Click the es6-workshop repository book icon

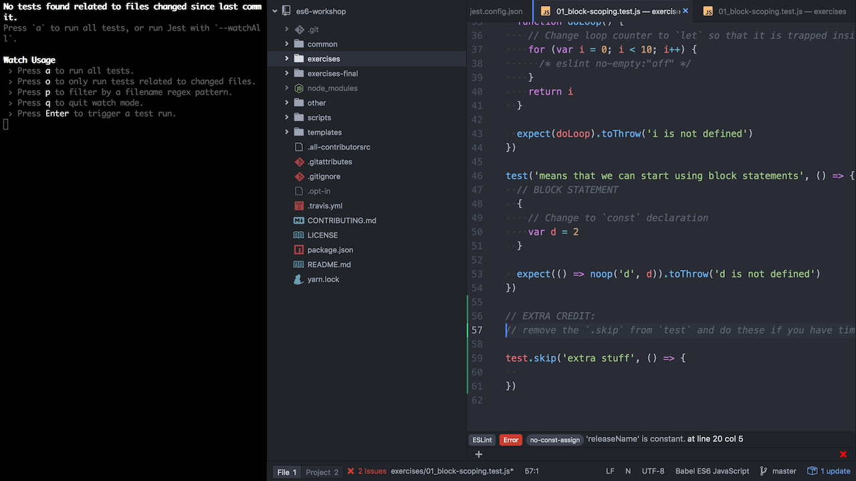coord(287,11)
